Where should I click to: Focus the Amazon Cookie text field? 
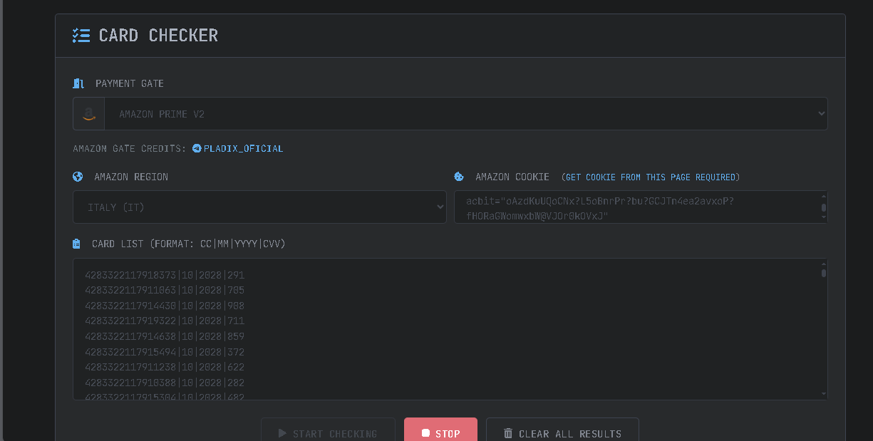point(634,207)
